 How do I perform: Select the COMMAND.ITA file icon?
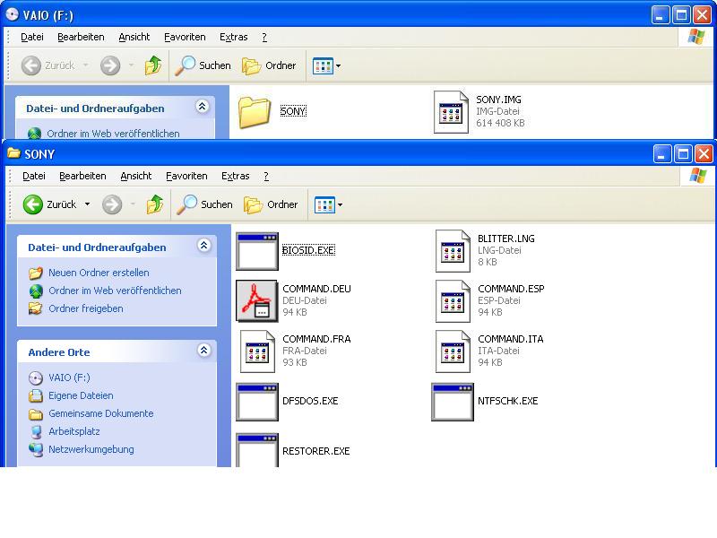(453, 351)
